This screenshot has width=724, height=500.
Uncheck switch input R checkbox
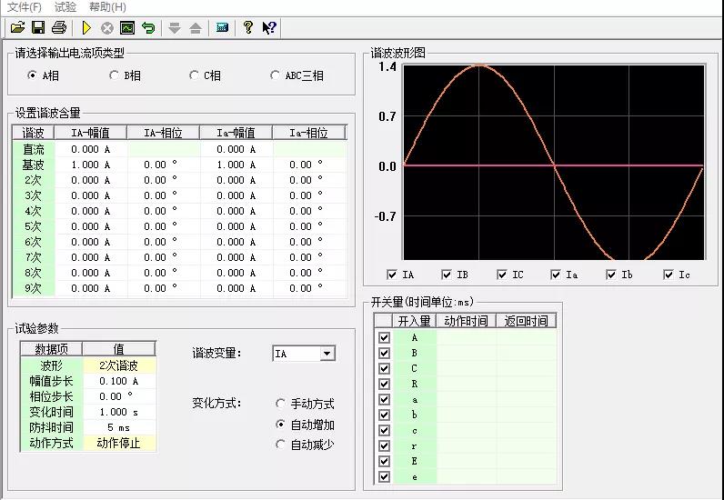pos(384,385)
